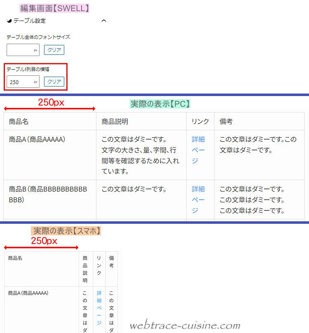Click テーブル全体のフォントサイズ label
Viewport: 309px width, 333px height.
pos(38,37)
